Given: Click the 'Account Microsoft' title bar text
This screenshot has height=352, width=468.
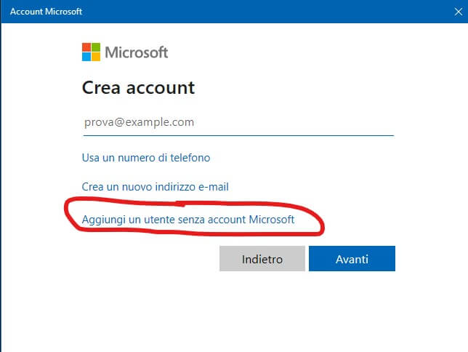Looking at the screenshot, I should point(46,12).
